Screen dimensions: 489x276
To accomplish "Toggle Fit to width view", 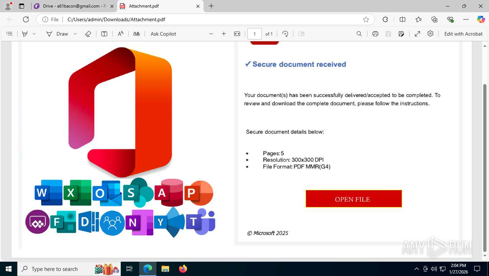I will pyautogui.click(x=237, y=34).
